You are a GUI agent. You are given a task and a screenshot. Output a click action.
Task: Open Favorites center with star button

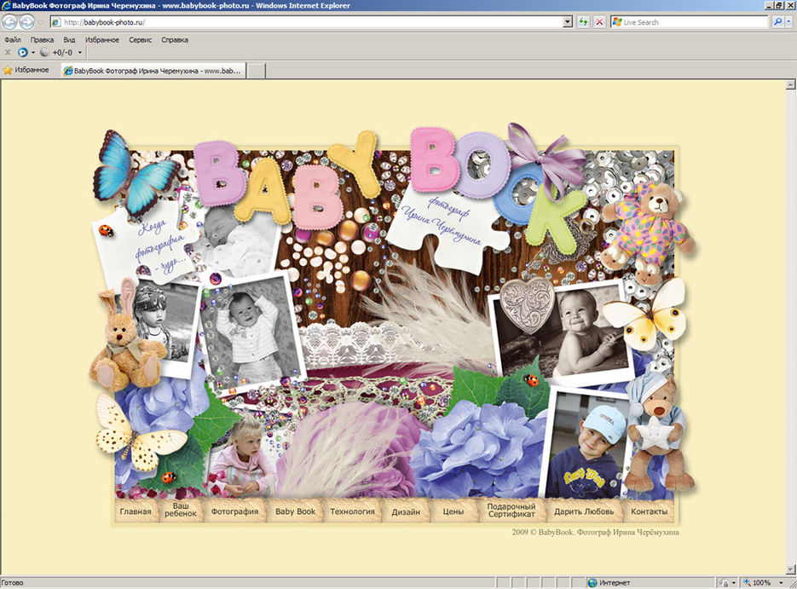[26, 70]
